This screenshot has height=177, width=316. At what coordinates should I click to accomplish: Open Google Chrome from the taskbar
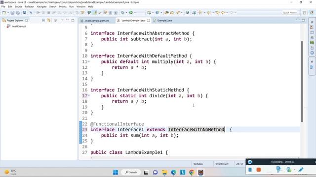pyautogui.click(x=192, y=172)
